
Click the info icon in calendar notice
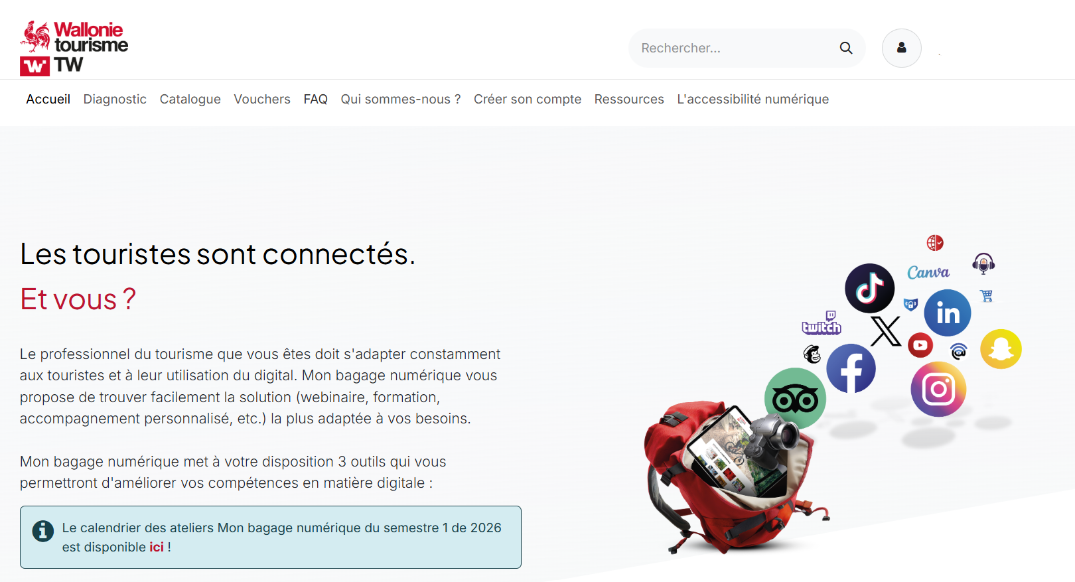tap(42, 531)
